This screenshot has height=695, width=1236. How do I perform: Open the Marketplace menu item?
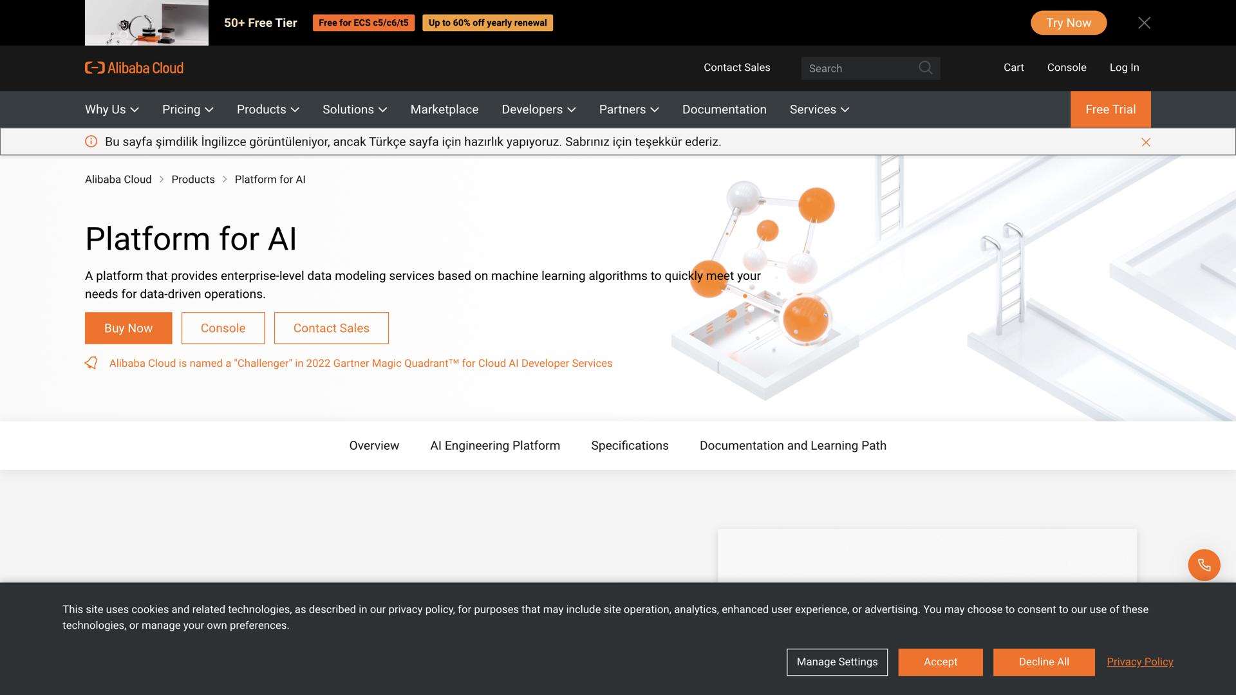coord(444,109)
